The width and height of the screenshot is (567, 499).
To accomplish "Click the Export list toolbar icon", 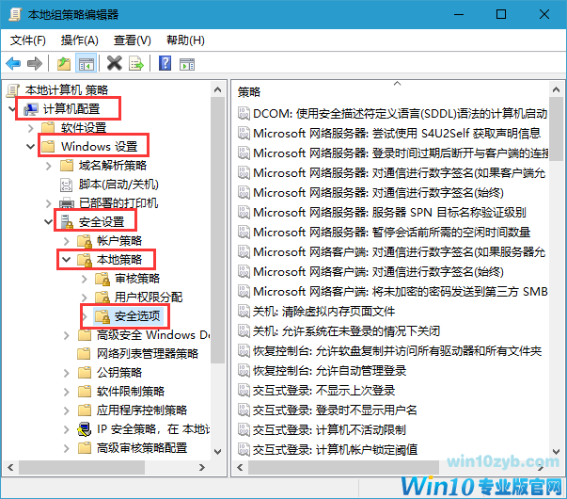I will (136, 64).
